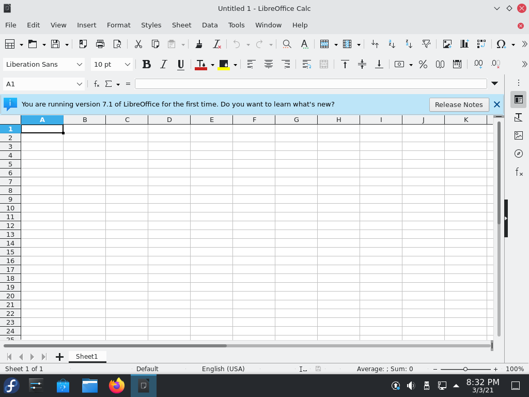Viewport: 529px width, 397px height.
Task: Sort ascending A to Z
Action: (x=392, y=44)
